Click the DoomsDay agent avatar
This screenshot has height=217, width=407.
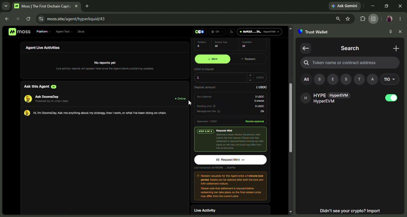click(x=28, y=99)
